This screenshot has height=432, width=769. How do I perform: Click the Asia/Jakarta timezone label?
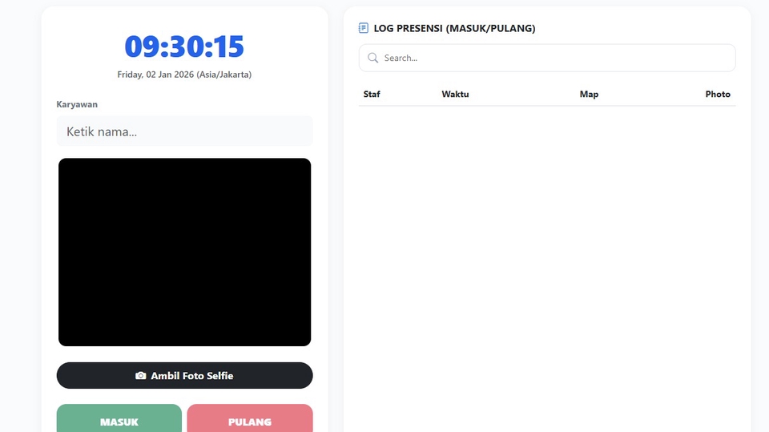[x=224, y=75]
